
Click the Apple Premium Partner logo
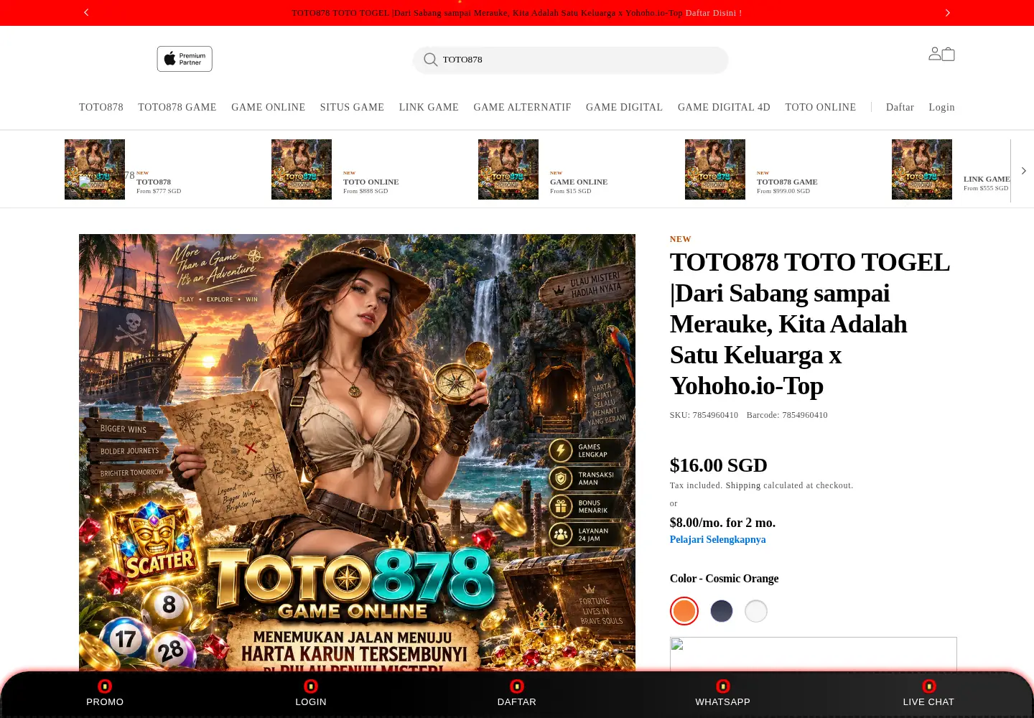click(x=185, y=59)
